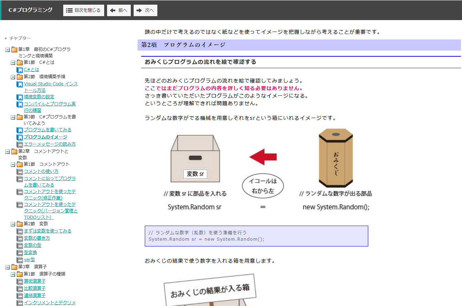Open the 型変換 lesson link
This screenshot has width=462, height=306.
(31, 253)
